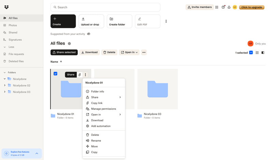The width and height of the screenshot is (273, 160).
Task: Select Move in the context menu
Action: [x=104, y=146]
